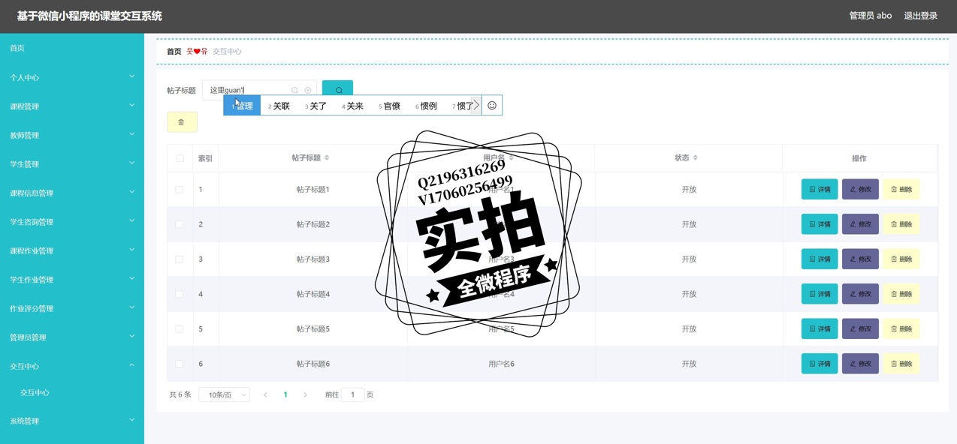The height and width of the screenshot is (444, 957).
Task: Click the sort arrows on 状态 column
Action: point(696,158)
